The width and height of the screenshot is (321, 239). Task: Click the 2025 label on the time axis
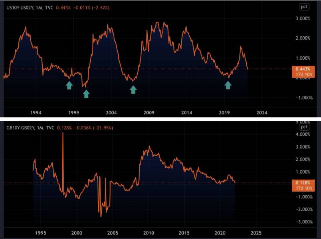tap(256, 233)
